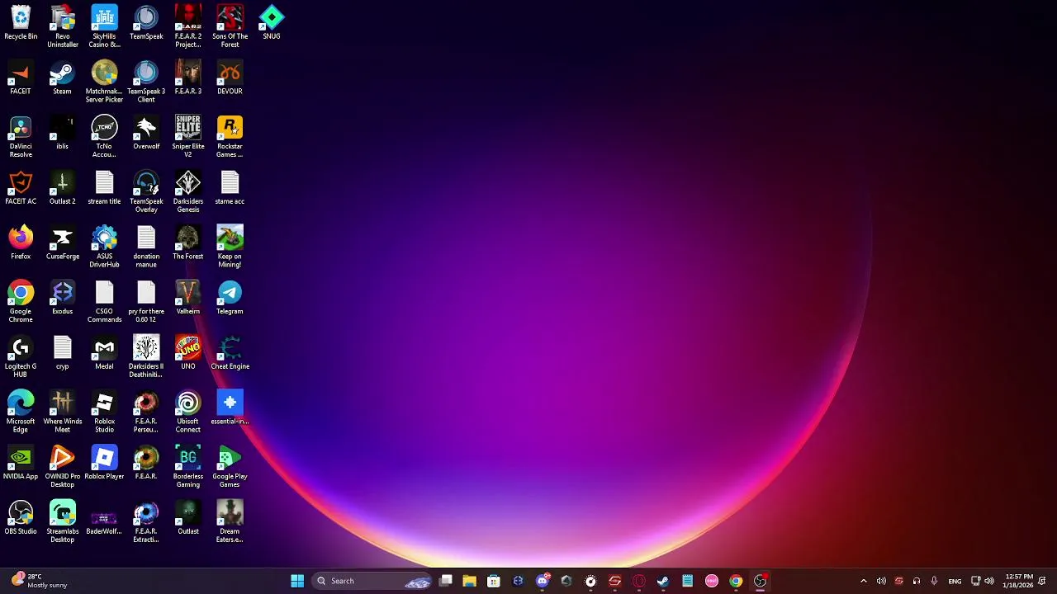The width and height of the screenshot is (1057, 594).
Task: Select The Forest game icon
Action: (188, 243)
